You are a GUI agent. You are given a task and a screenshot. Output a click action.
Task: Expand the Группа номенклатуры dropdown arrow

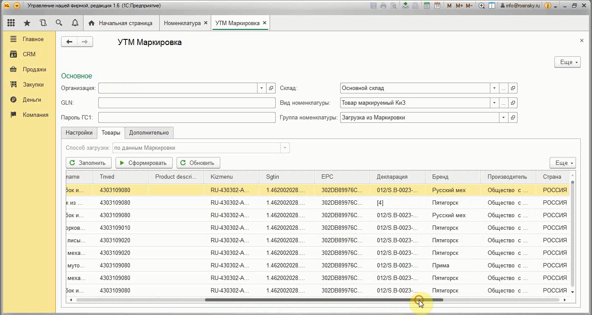pos(503,117)
